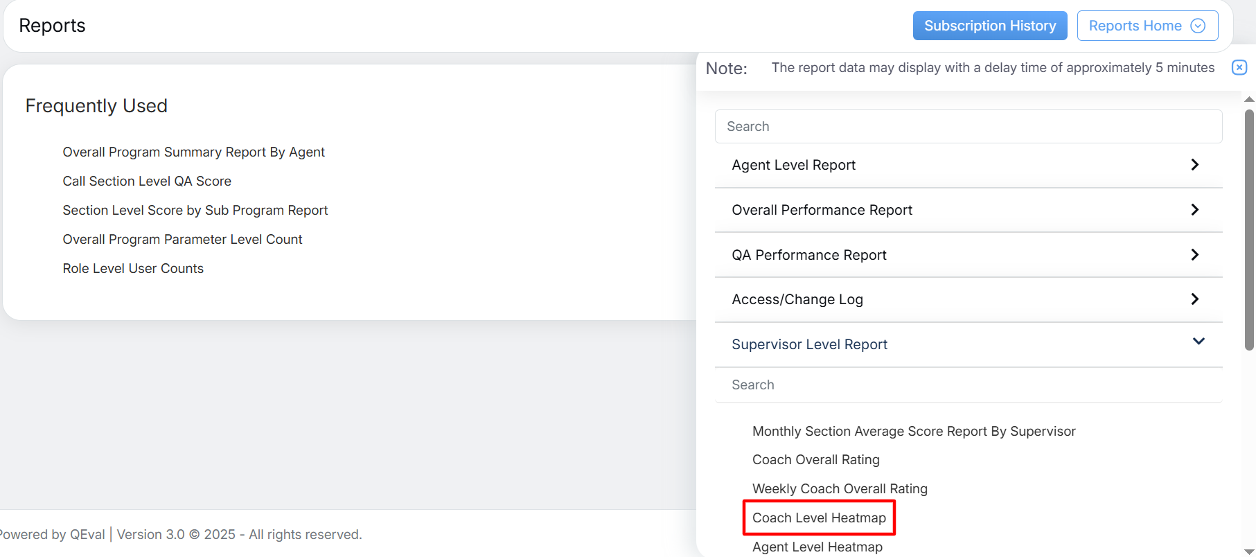
Task: Expand Agent Level Report chevron
Action: [x=1194, y=165]
